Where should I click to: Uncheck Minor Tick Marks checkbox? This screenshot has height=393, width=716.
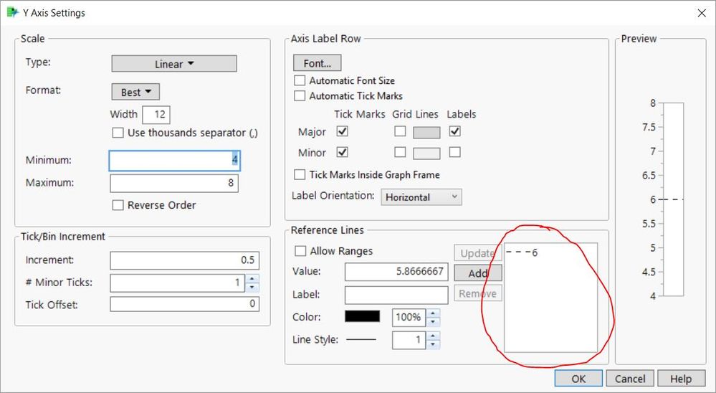342,152
